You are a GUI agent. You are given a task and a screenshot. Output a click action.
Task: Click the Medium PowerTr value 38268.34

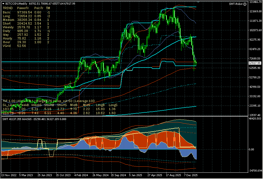(25, 20)
